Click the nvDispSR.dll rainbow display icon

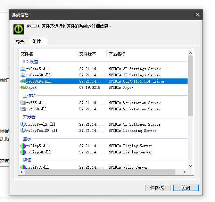tap(23, 152)
